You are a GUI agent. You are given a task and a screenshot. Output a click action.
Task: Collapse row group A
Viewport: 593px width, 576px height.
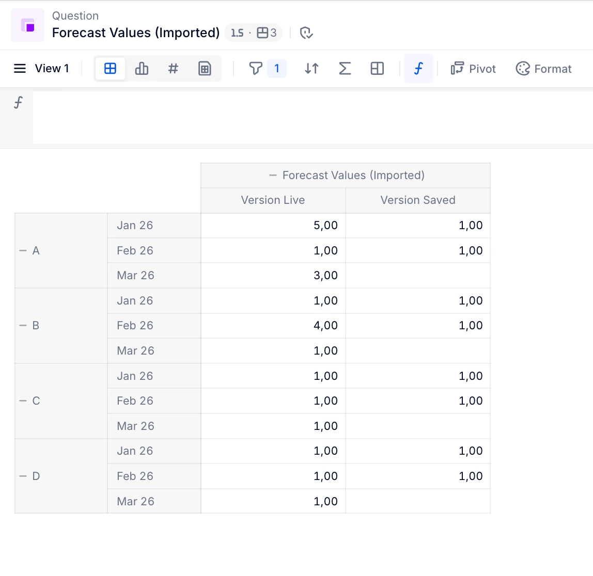[23, 251]
